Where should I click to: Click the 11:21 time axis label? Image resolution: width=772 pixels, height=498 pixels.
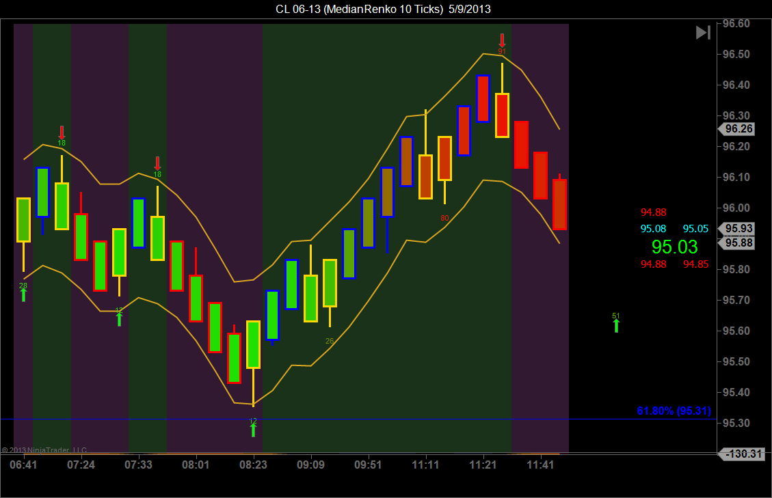click(483, 465)
